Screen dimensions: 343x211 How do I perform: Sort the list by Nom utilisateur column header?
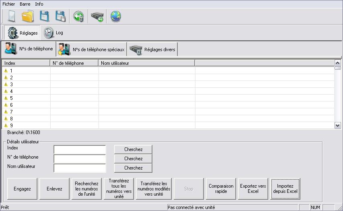tap(146, 63)
